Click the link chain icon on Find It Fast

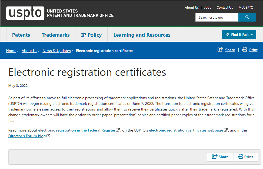227,35
